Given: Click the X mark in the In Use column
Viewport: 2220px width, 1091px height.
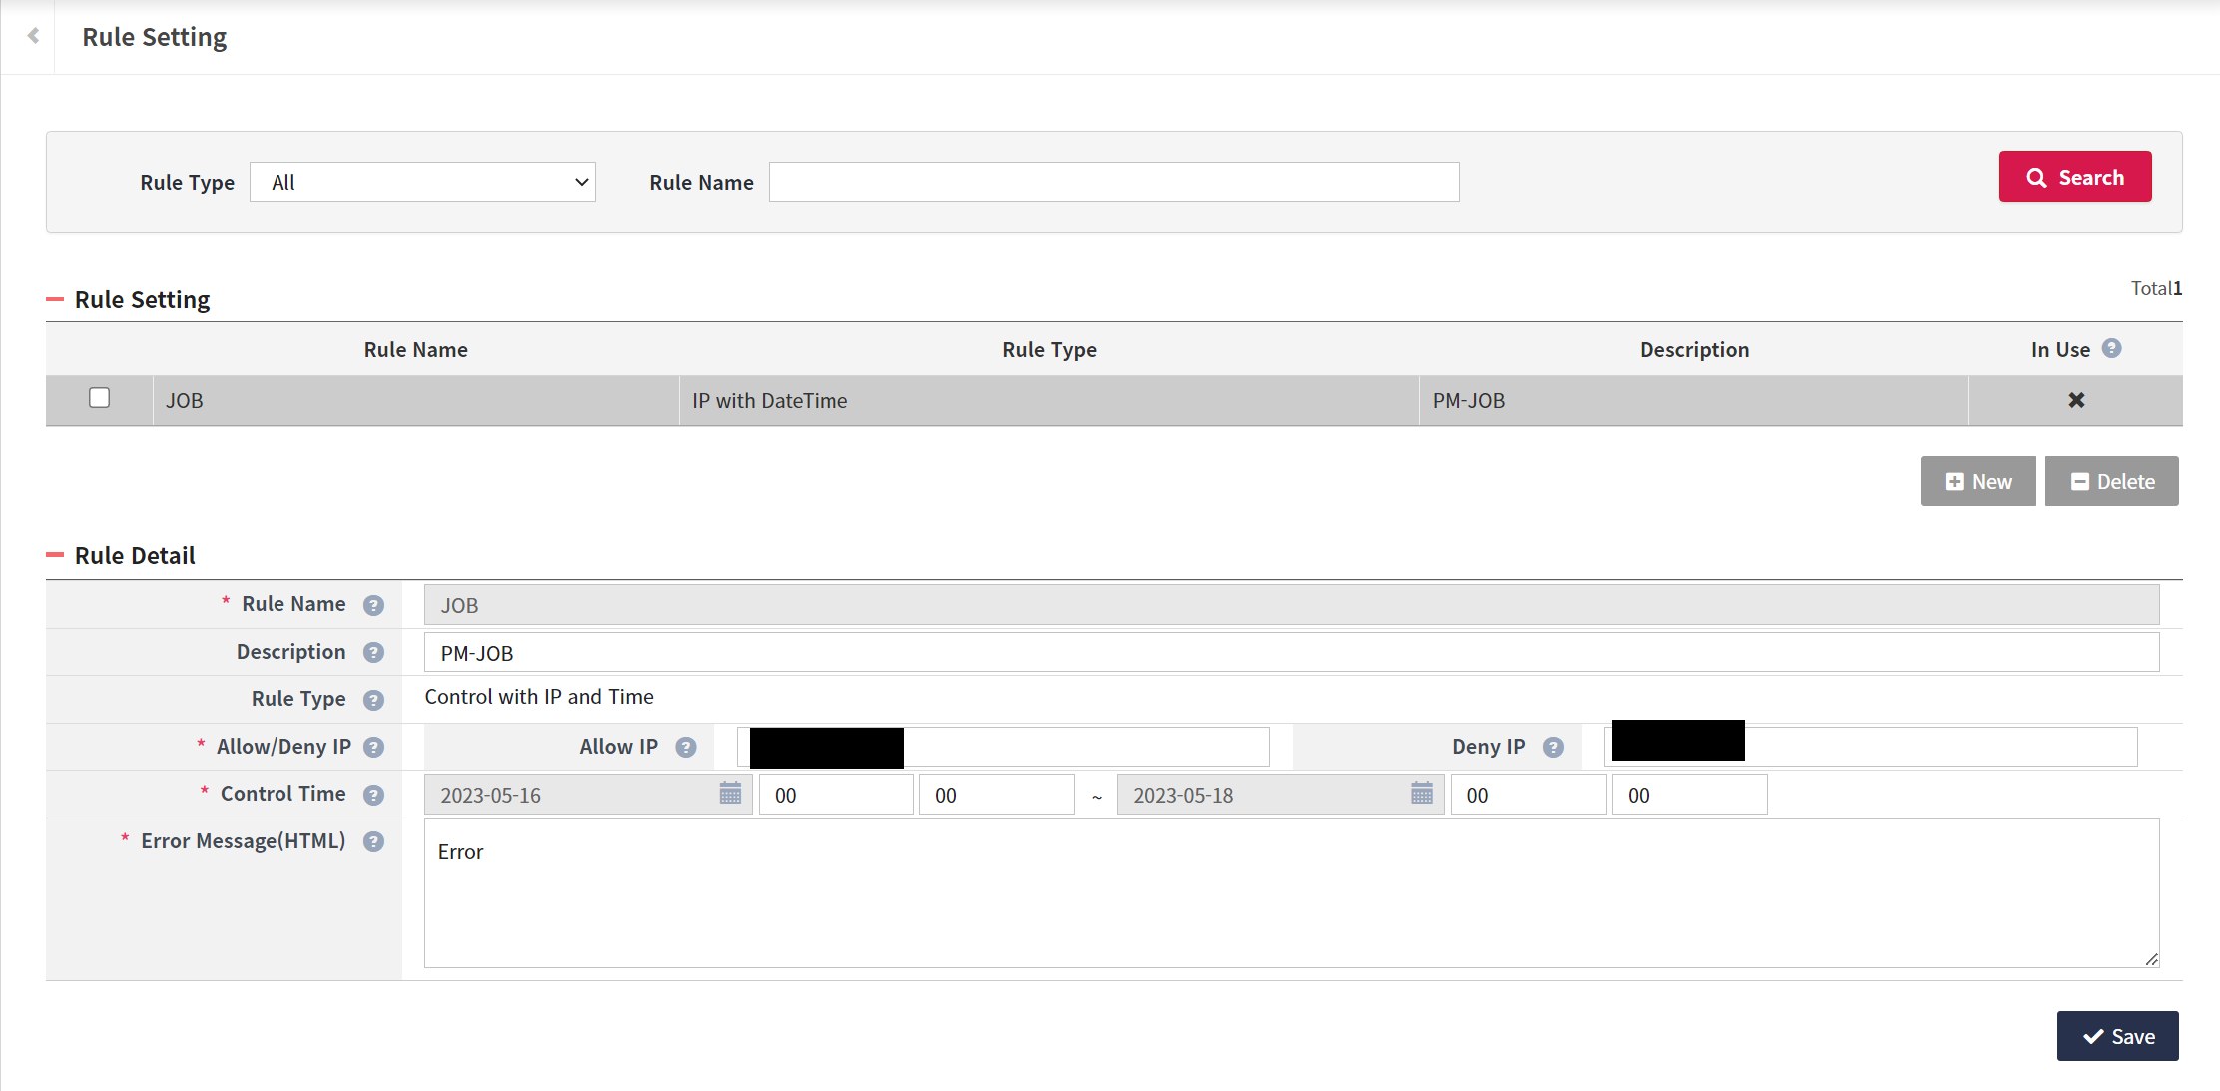Looking at the screenshot, I should tap(2076, 400).
